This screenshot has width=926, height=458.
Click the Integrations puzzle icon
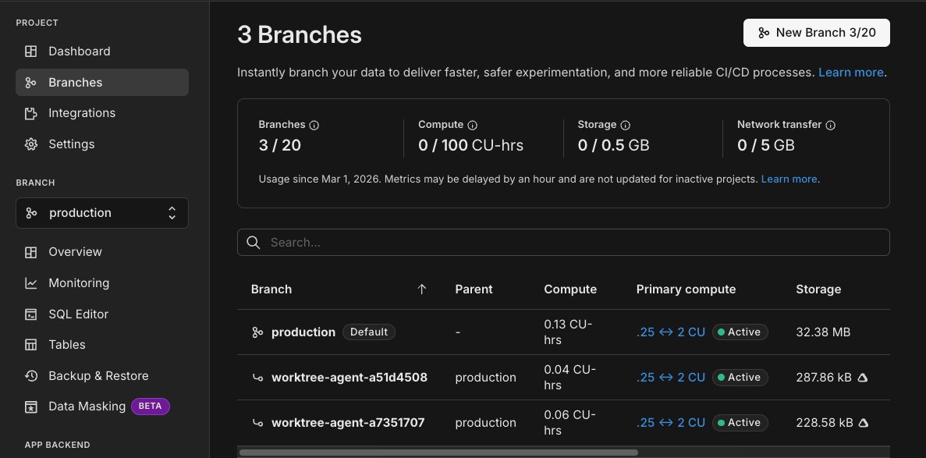click(30, 113)
